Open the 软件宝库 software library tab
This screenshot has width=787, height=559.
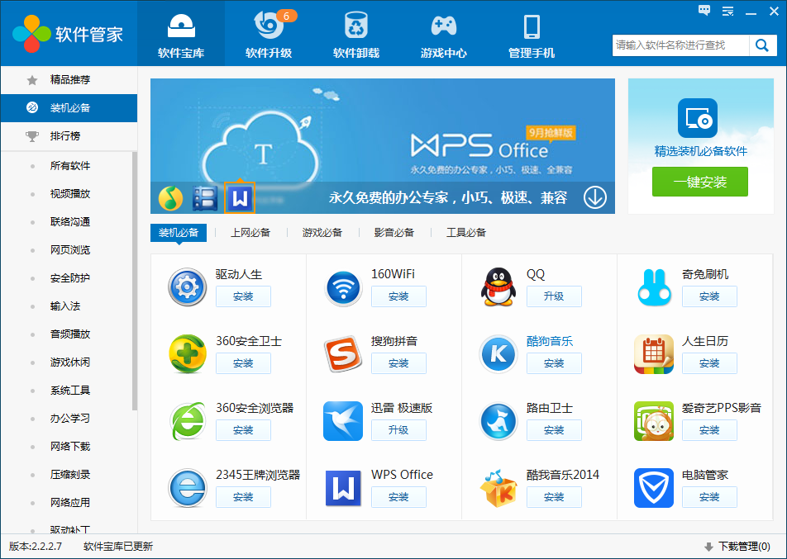181,34
